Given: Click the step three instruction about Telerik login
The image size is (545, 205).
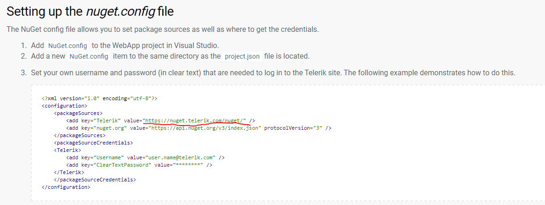Looking at the screenshot, I should 273,73.
